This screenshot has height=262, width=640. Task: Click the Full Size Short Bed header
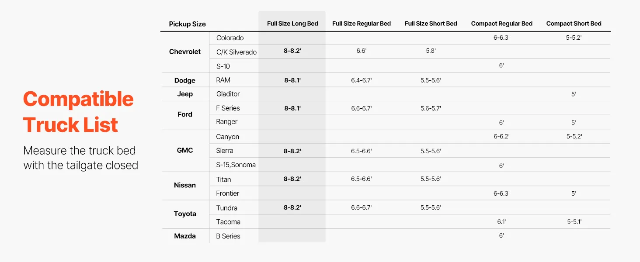click(431, 24)
